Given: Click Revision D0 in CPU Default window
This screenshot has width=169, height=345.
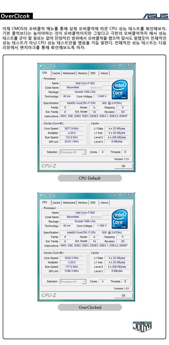Looking at the screenshot, I should coord(123,112).
